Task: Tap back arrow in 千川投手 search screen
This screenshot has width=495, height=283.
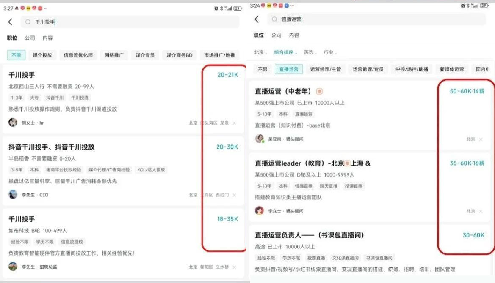Action: tap(11, 22)
